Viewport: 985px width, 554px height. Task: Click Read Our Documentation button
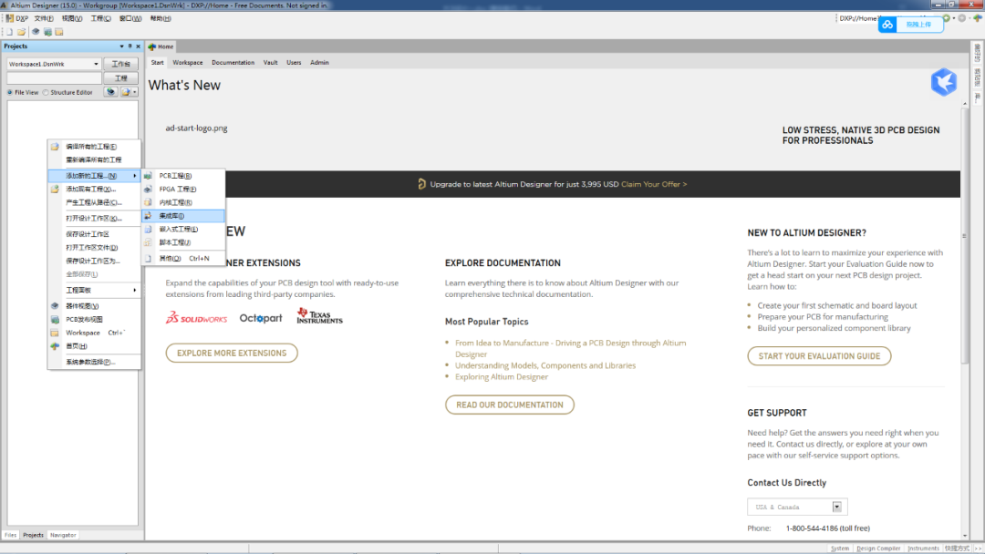pos(510,405)
